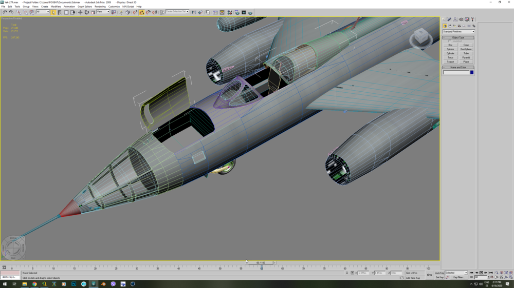Click the Bind to Space Warp icon
The width and height of the screenshot is (514, 288).
(32, 12)
